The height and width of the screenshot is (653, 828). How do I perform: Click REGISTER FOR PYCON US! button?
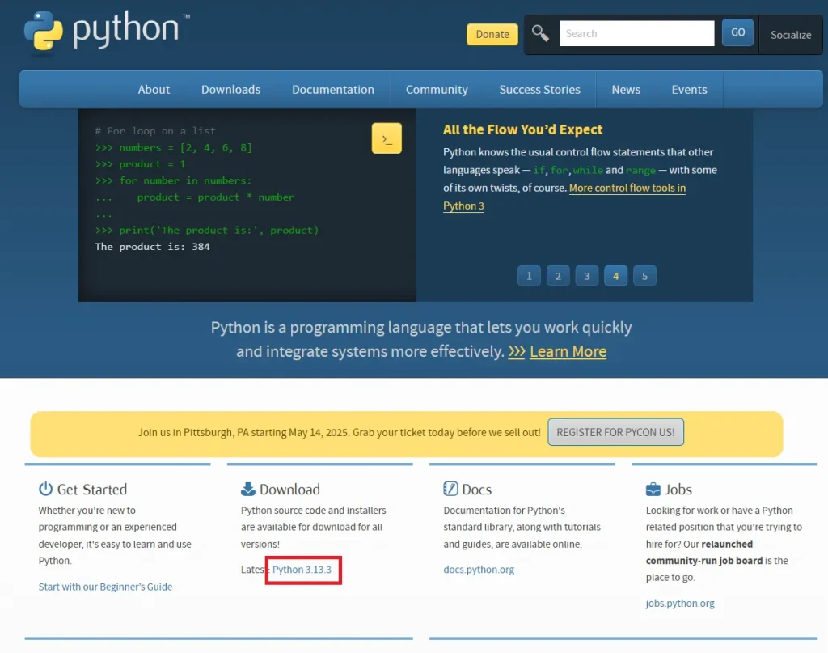pyautogui.click(x=615, y=432)
